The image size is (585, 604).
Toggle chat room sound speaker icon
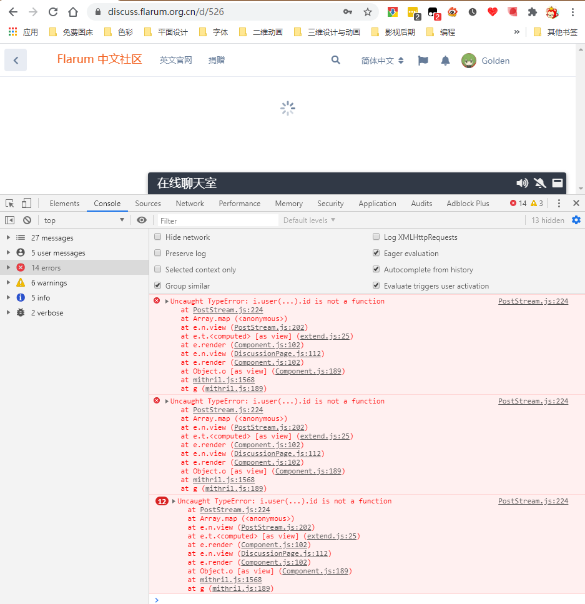click(522, 183)
